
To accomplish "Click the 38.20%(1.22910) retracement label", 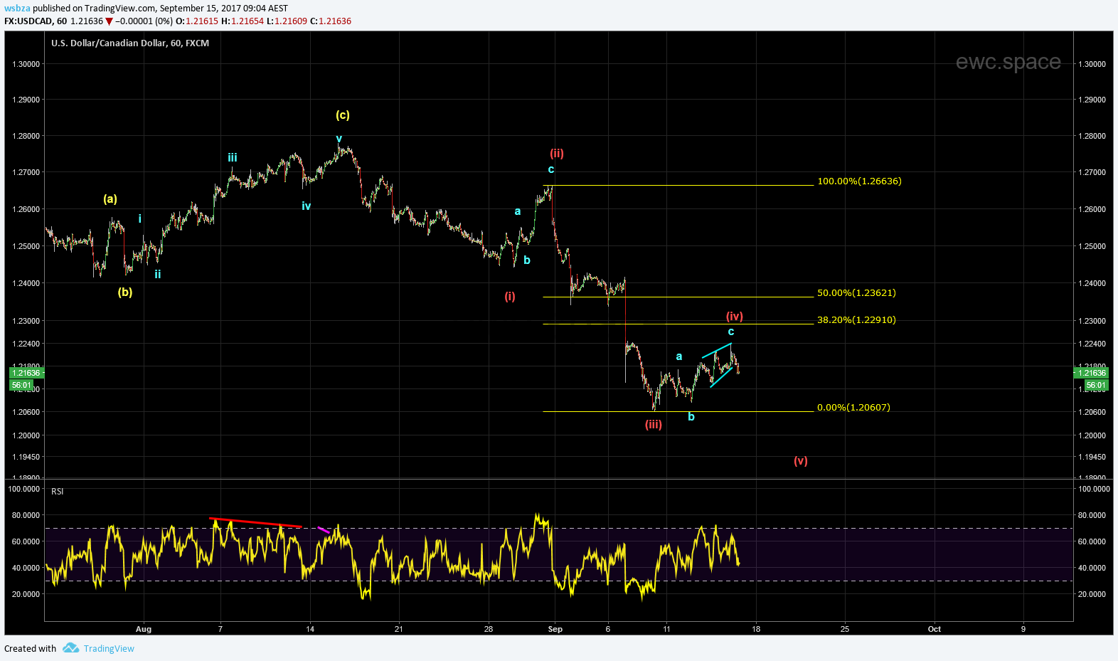I will point(856,320).
